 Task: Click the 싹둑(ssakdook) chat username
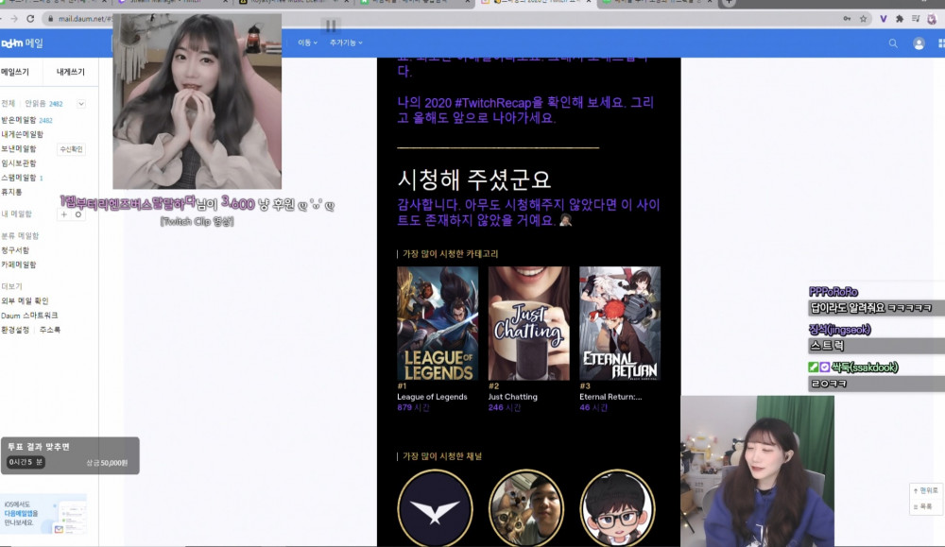865,367
